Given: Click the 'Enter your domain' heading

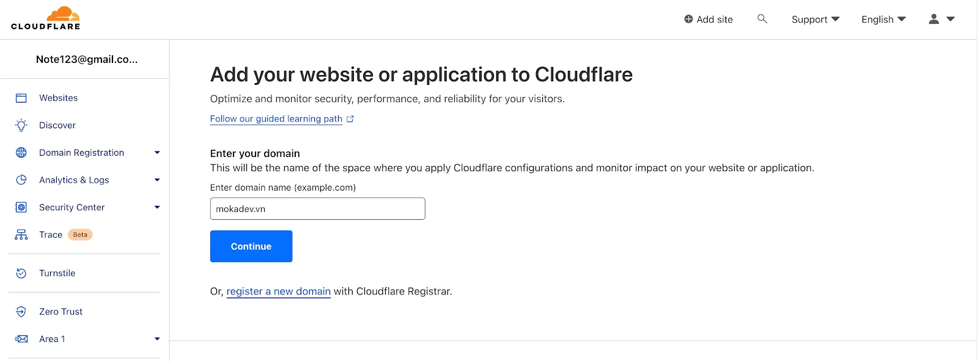Looking at the screenshot, I should click(255, 153).
